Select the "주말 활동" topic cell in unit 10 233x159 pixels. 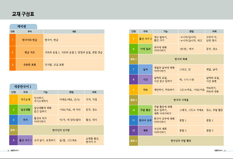(x=145, y=110)
